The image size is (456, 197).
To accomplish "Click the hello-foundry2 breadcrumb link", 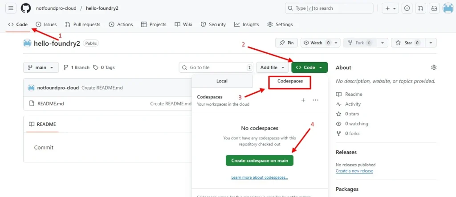I will (102, 8).
